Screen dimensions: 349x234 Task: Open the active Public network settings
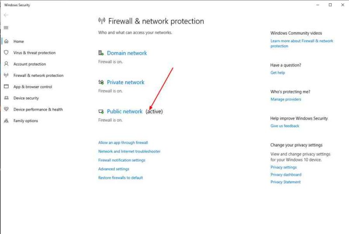(x=125, y=111)
